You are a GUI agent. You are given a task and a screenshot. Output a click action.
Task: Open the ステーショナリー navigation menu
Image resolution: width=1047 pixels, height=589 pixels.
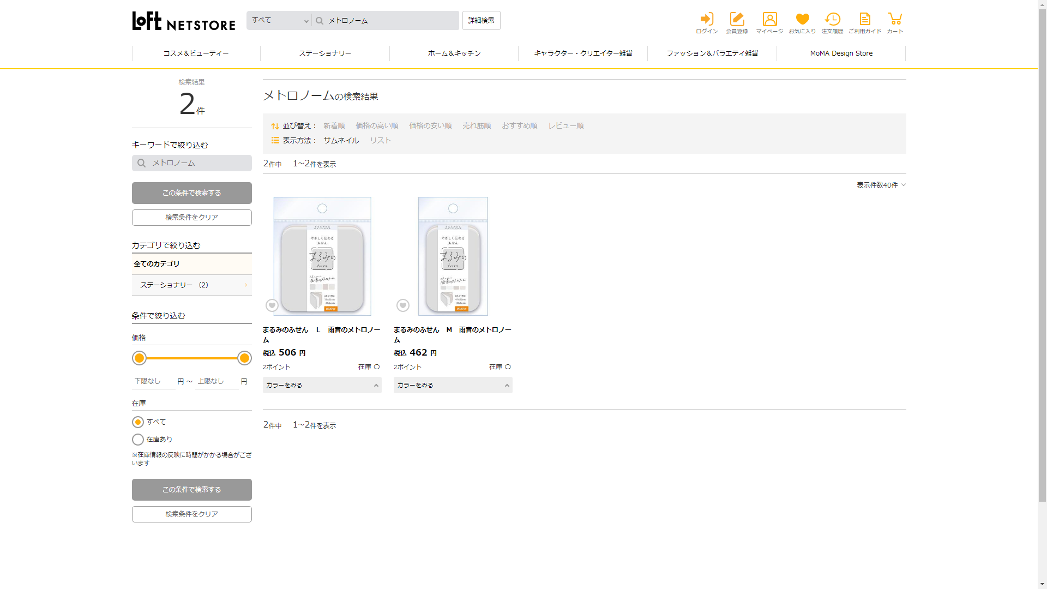point(325,53)
